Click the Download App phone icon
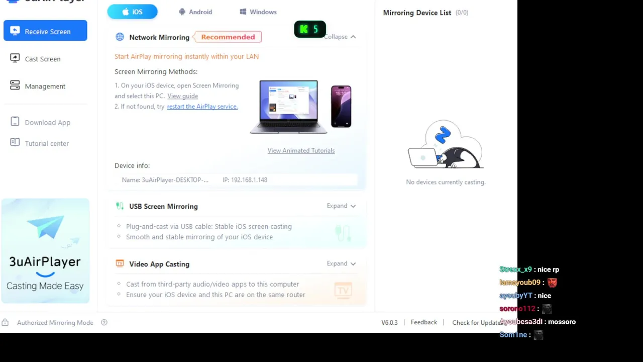 point(15,122)
